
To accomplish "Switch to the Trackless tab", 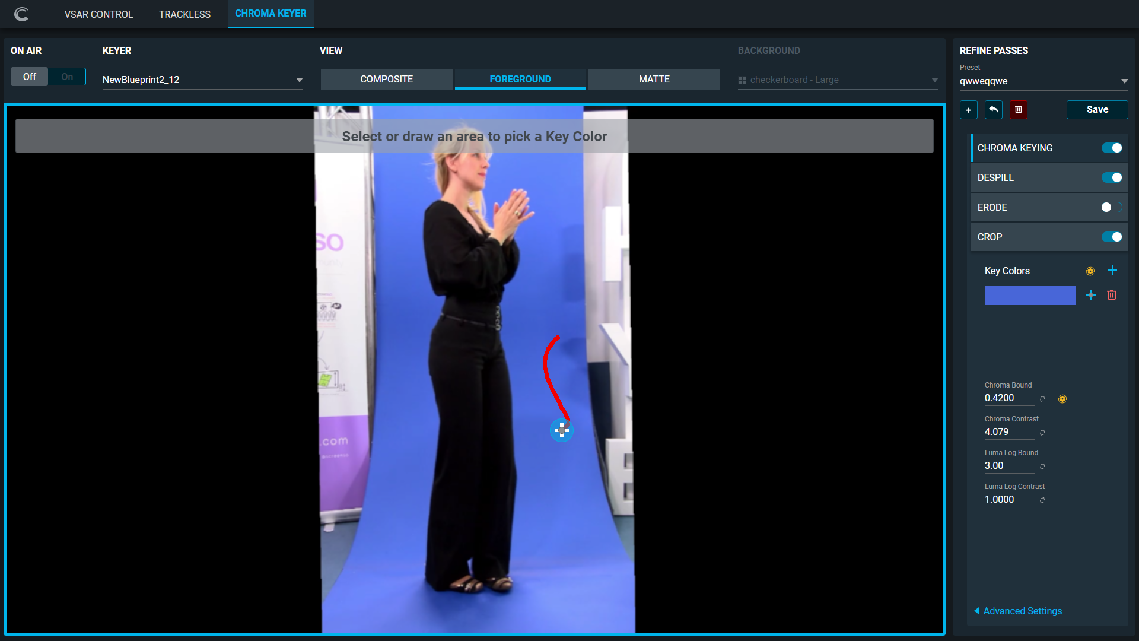I will [x=184, y=14].
